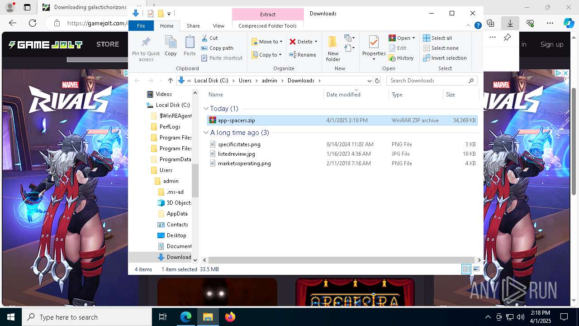Click the Rename command
The width and height of the screenshot is (579, 326).
(x=303, y=55)
